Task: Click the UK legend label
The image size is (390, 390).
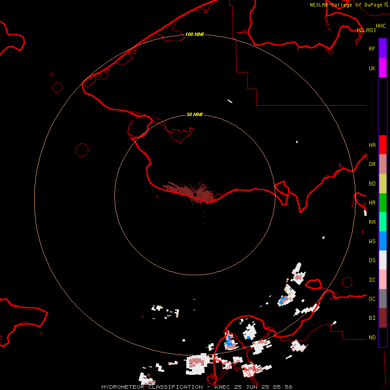Action: coord(372,68)
